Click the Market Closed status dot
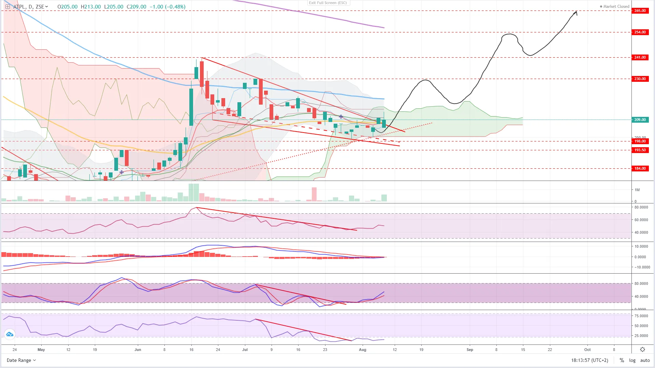Viewport: 655px width, 368px height. tap(601, 6)
